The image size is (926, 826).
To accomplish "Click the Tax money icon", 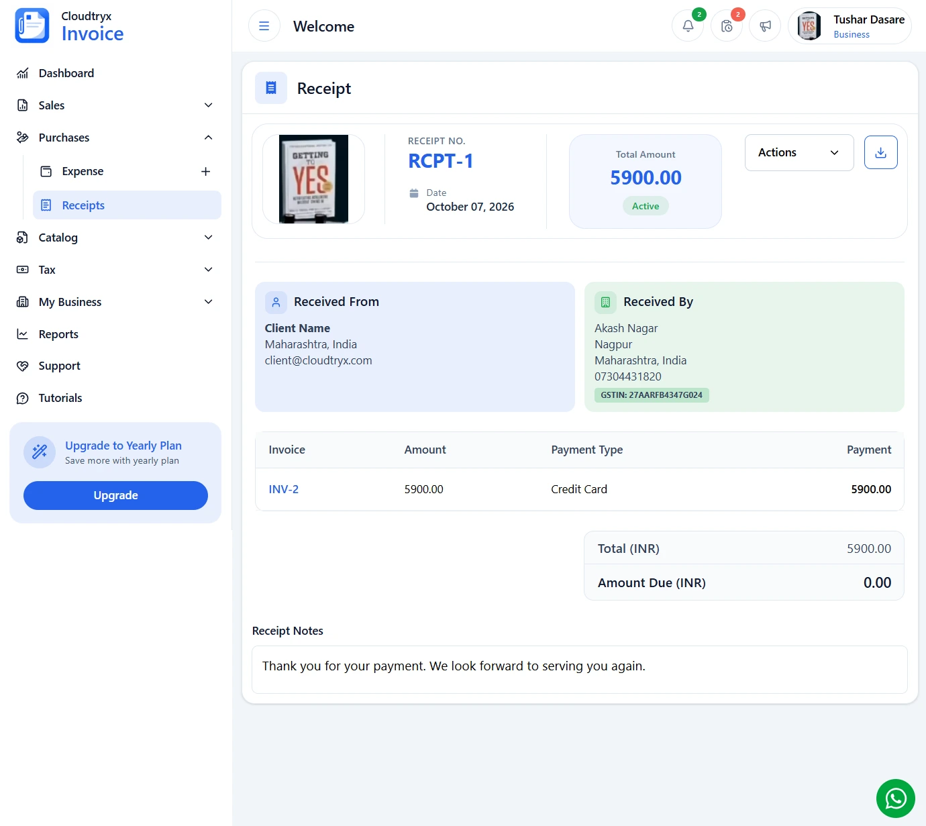I will click(x=23, y=270).
